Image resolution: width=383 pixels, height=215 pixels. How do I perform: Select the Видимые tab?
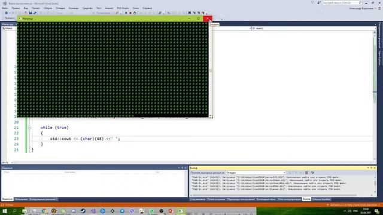[x=8, y=199]
